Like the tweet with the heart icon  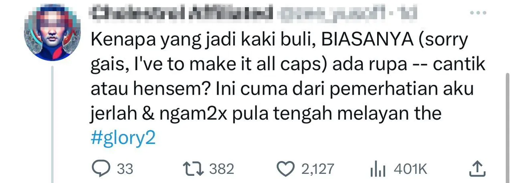click(x=286, y=169)
